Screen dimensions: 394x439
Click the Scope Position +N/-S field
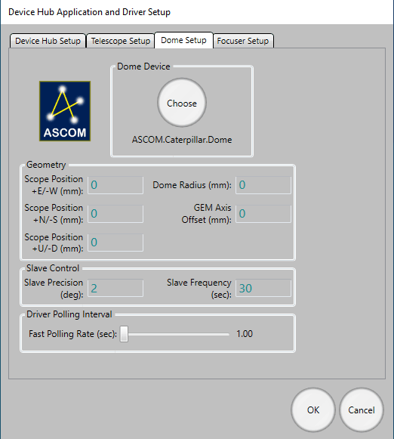pyautogui.click(x=115, y=214)
